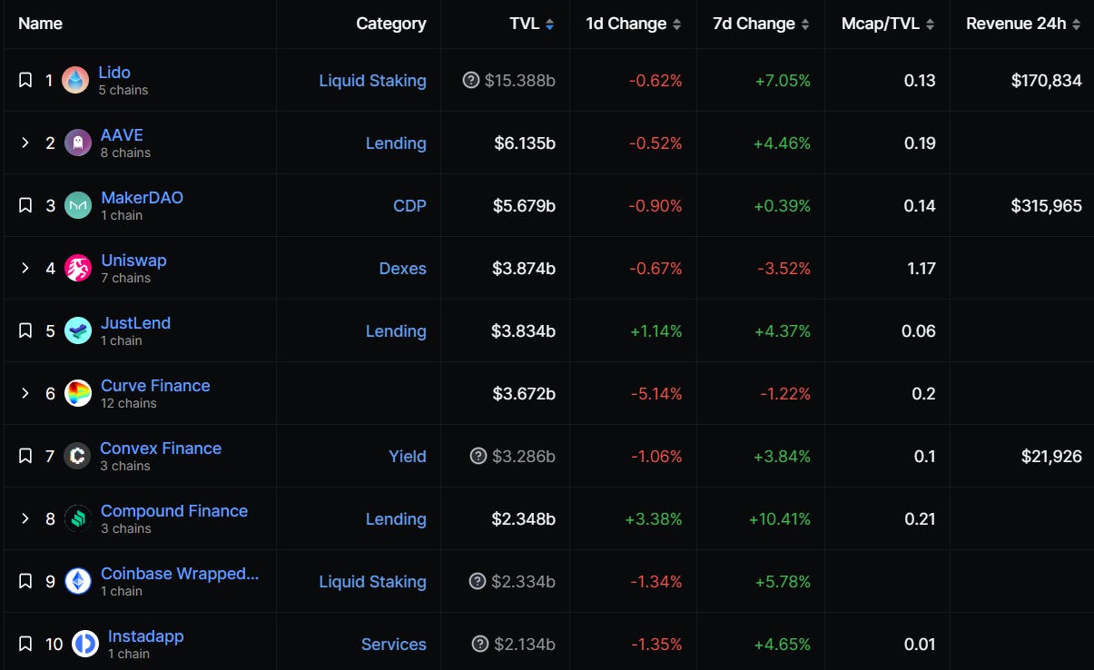Click the Lido logo icon
This screenshot has width=1094, height=670.
[75, 80]
